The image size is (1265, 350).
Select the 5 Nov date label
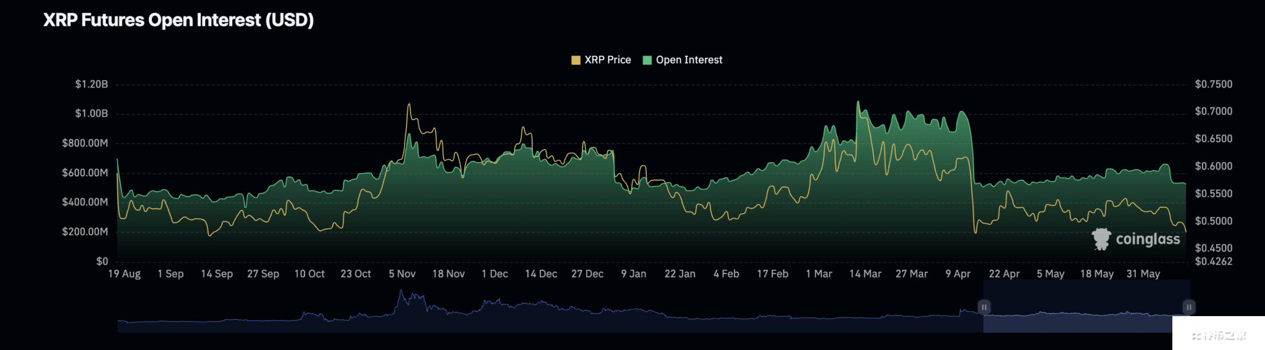click(x=402, y=274)
